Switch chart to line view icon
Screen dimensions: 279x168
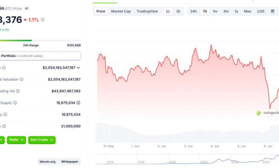pos(168,11)
